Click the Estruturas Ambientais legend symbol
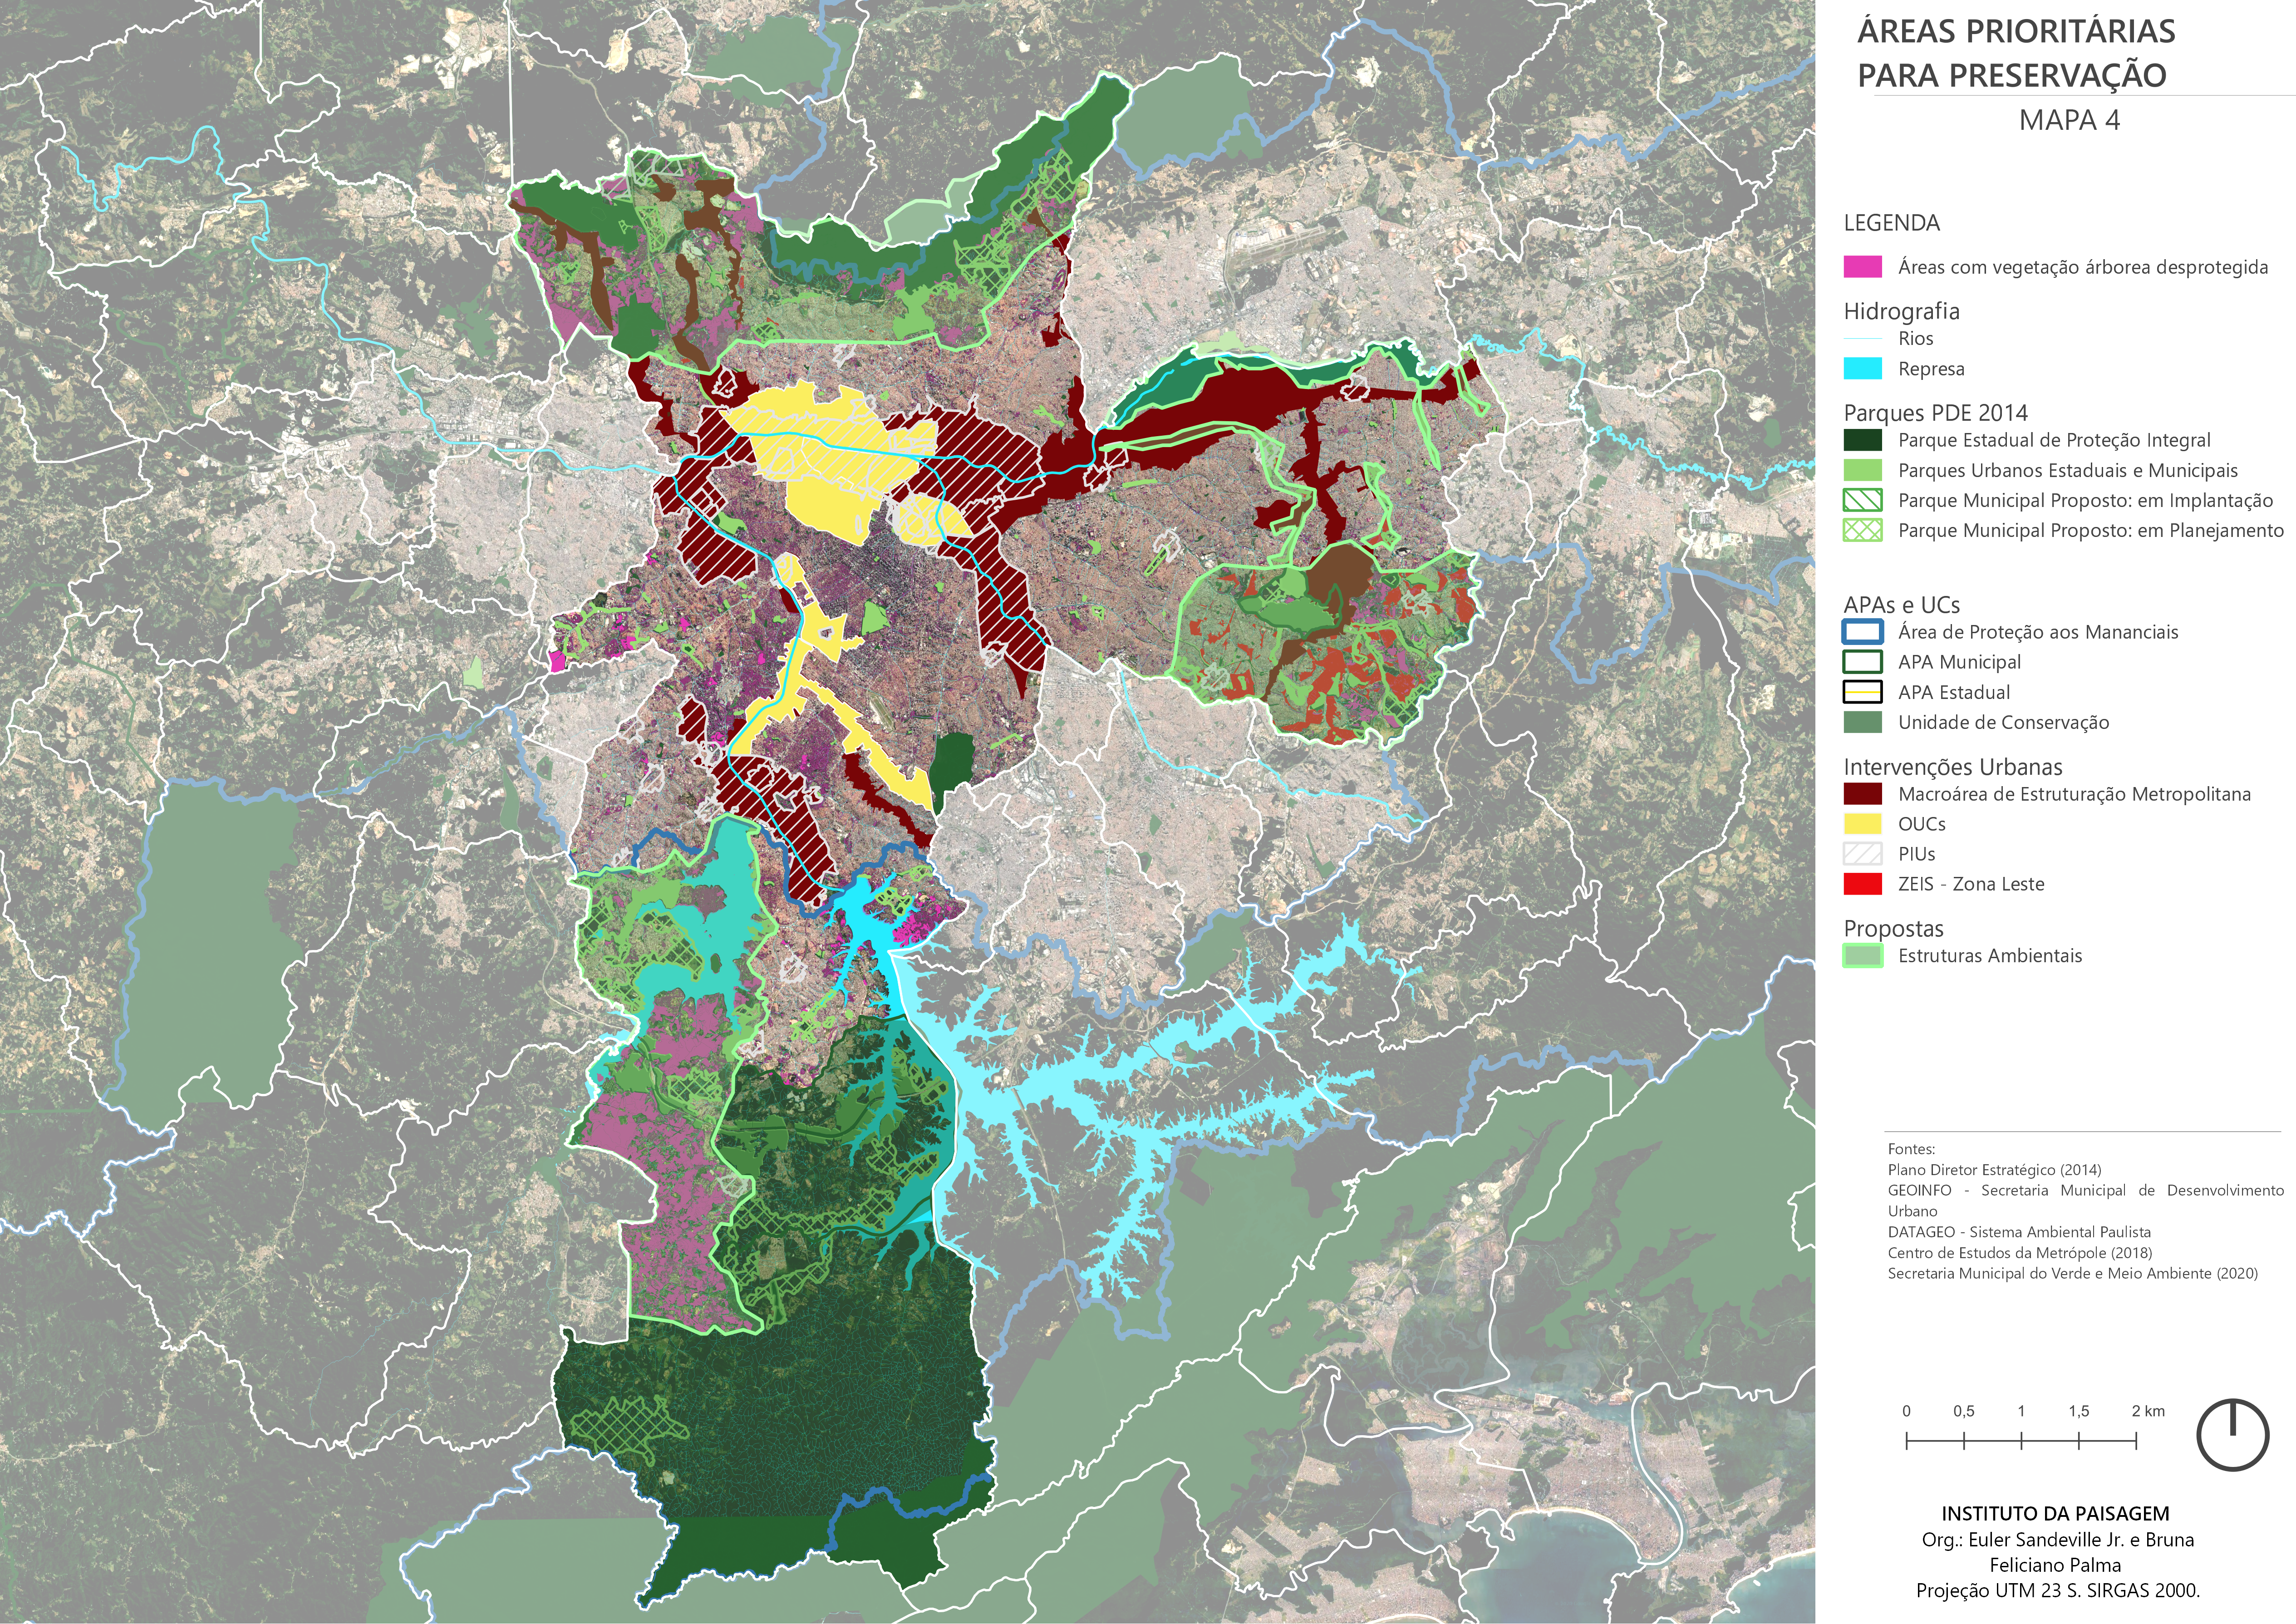The height and width of the screenshot is (1624, 2296). tap(1862, 956)
